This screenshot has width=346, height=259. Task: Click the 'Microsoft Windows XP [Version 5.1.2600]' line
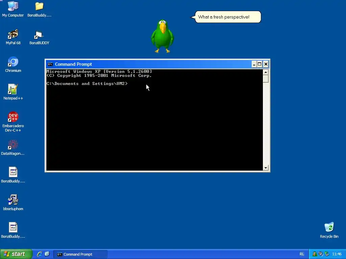(99, 71)
